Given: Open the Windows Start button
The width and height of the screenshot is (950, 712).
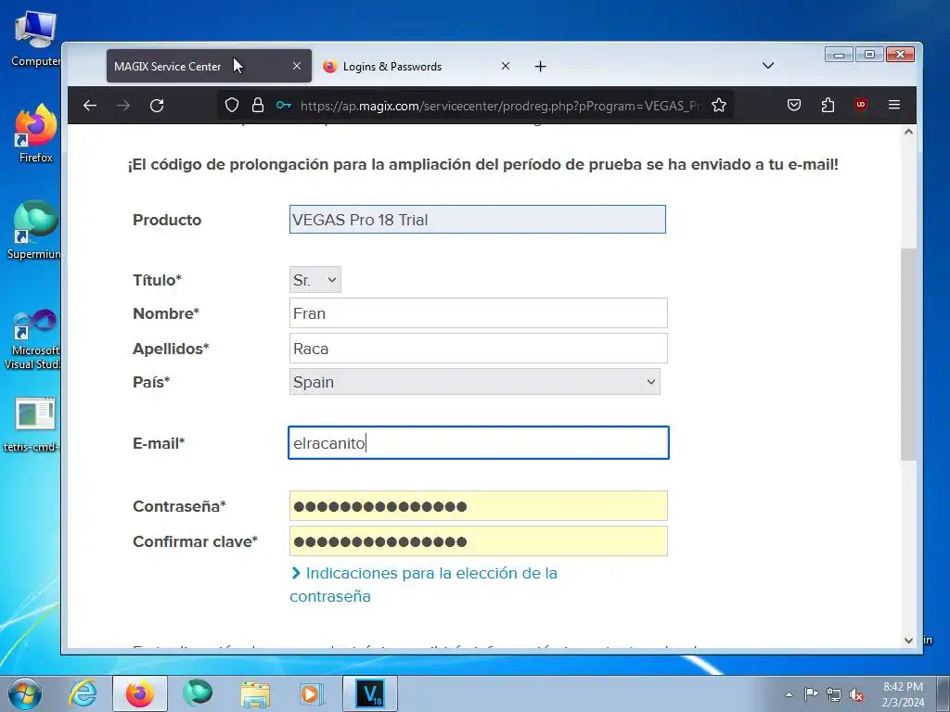Looking at the screenshot, I should pyautogui.click(x=24, y=693).
